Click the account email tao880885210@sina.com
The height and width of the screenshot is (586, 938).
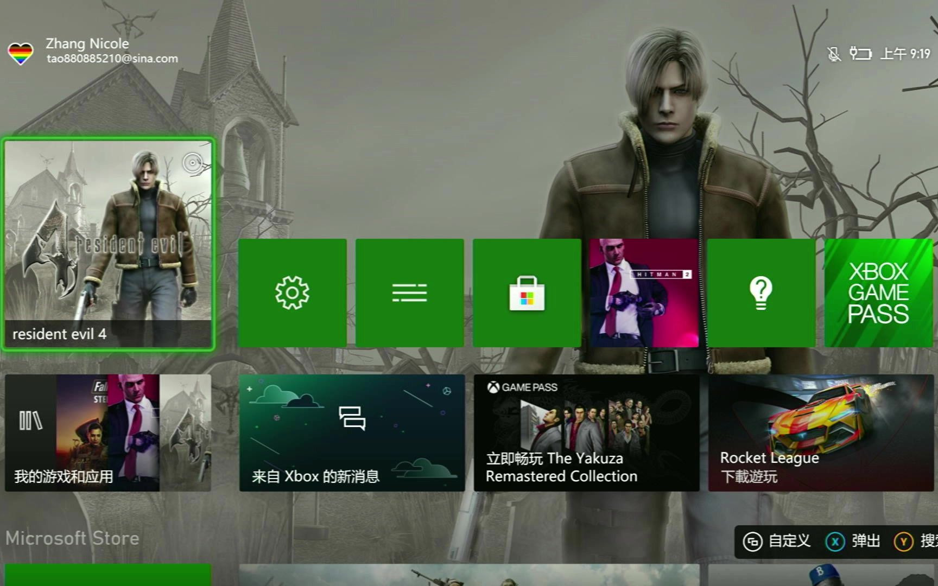point(112,59)
